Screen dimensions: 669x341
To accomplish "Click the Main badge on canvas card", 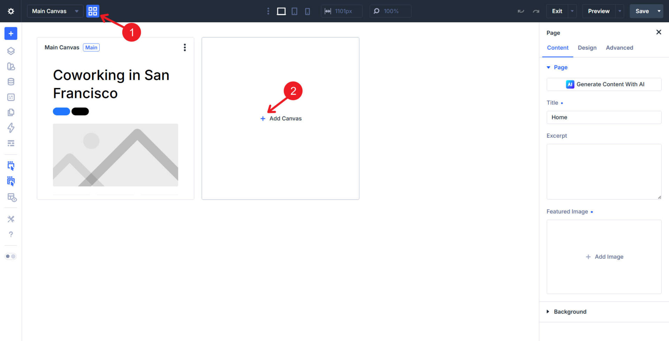I will [91, 47].
